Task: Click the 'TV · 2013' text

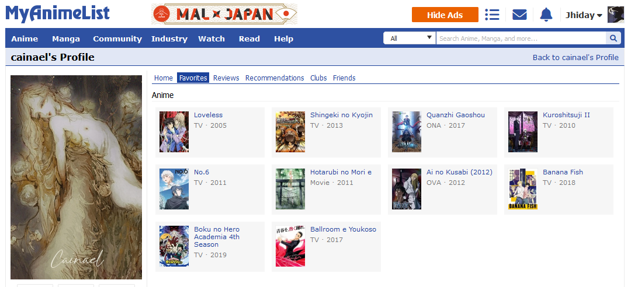Action: [327, 125]
